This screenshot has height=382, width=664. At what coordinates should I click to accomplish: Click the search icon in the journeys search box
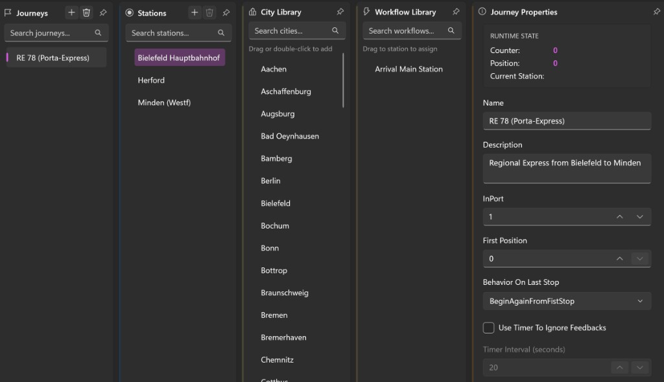[98, 32]
